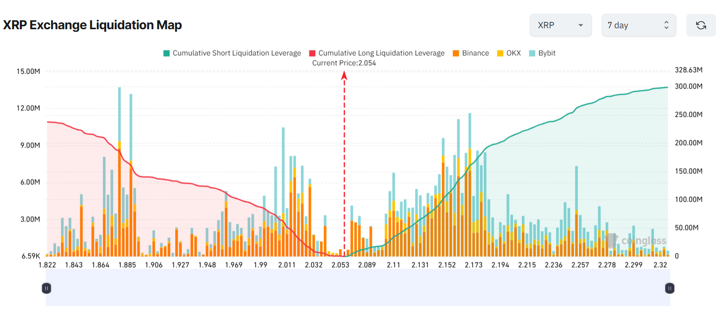Open the XRP coin selector dropdown
718x318 pixels.
point(561,25)
